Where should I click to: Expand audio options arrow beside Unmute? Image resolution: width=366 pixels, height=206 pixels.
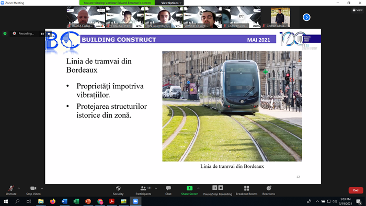coord(19,188)
